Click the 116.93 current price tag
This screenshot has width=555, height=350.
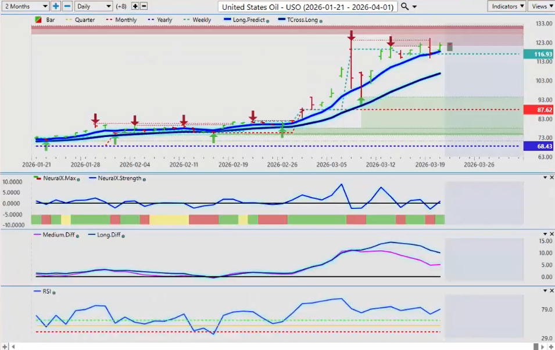pos(538,54)
